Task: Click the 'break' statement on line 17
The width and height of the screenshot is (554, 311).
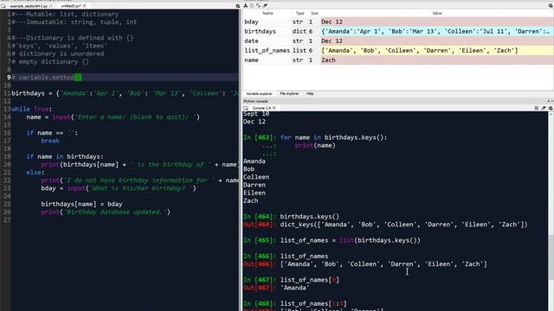Action: pyautogui.click(x=50, y=141)
